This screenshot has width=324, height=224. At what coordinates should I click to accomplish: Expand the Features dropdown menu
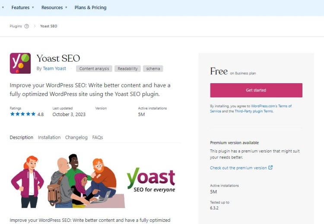22,8
